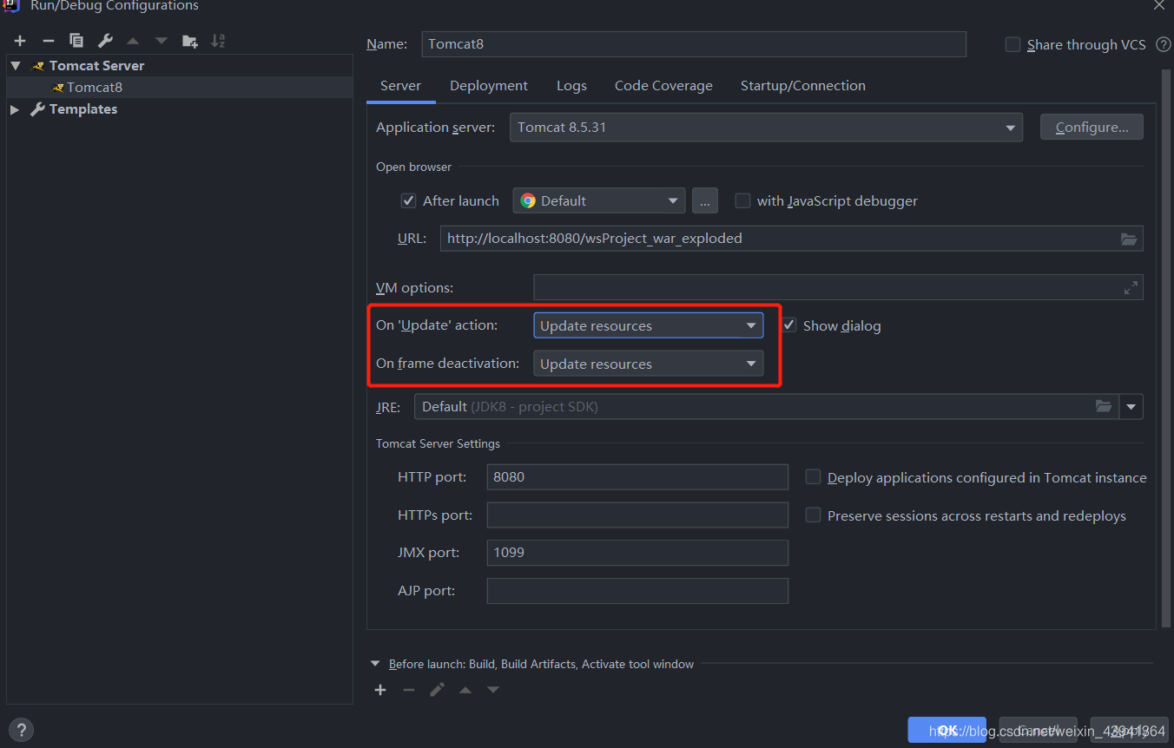The width and height of the screenshot is (1174, 748).
Task: Switch to Code Coverage tab
Action: (663, 85)
